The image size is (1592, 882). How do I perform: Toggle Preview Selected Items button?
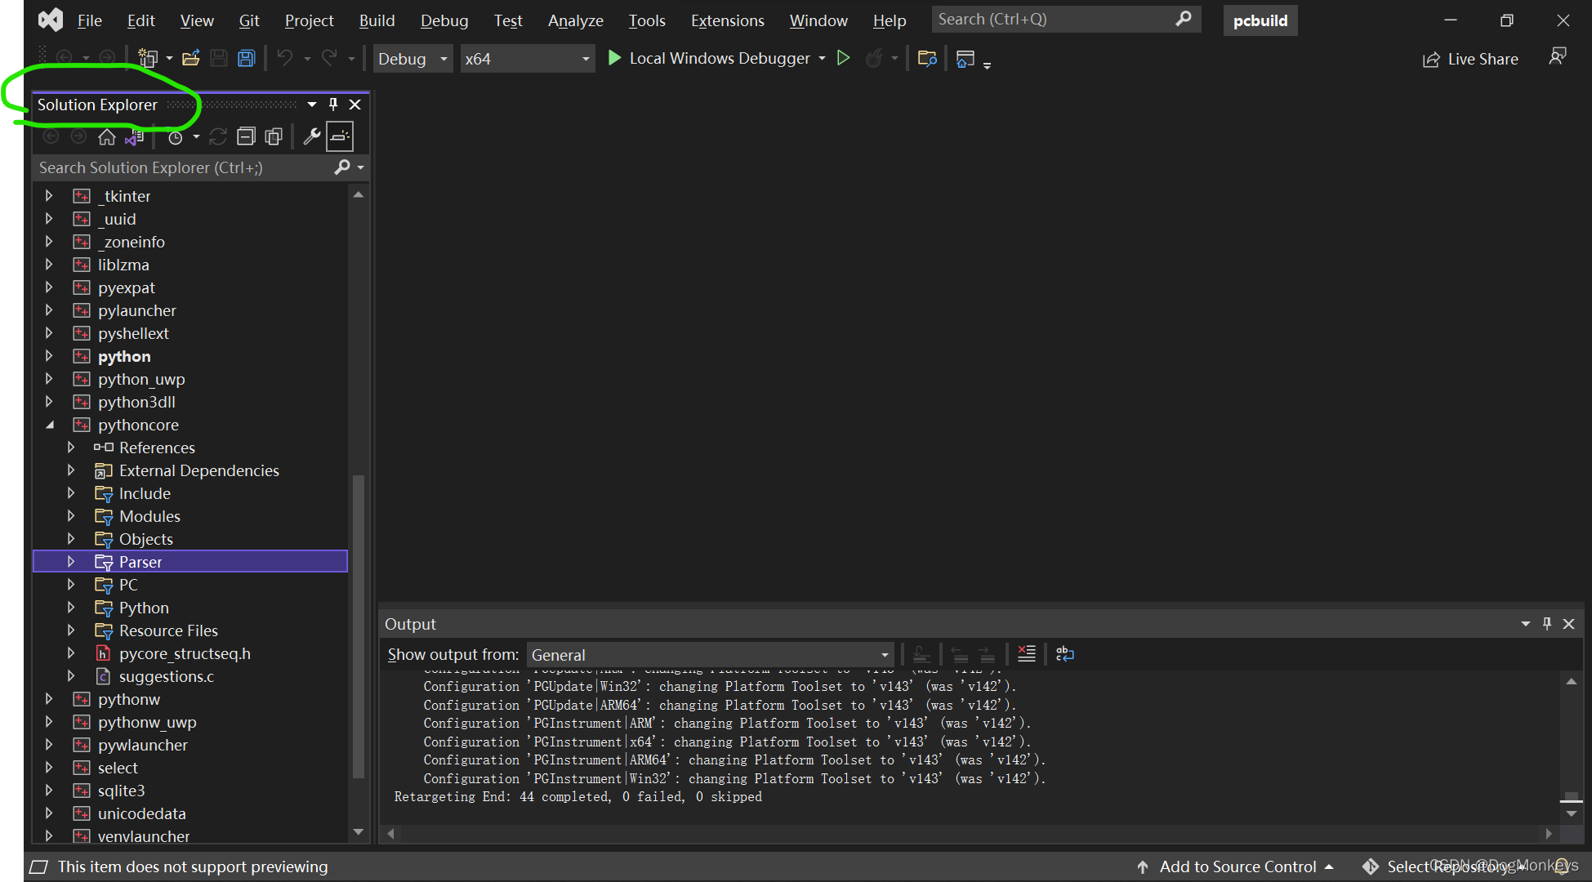[x=340, y=136]
